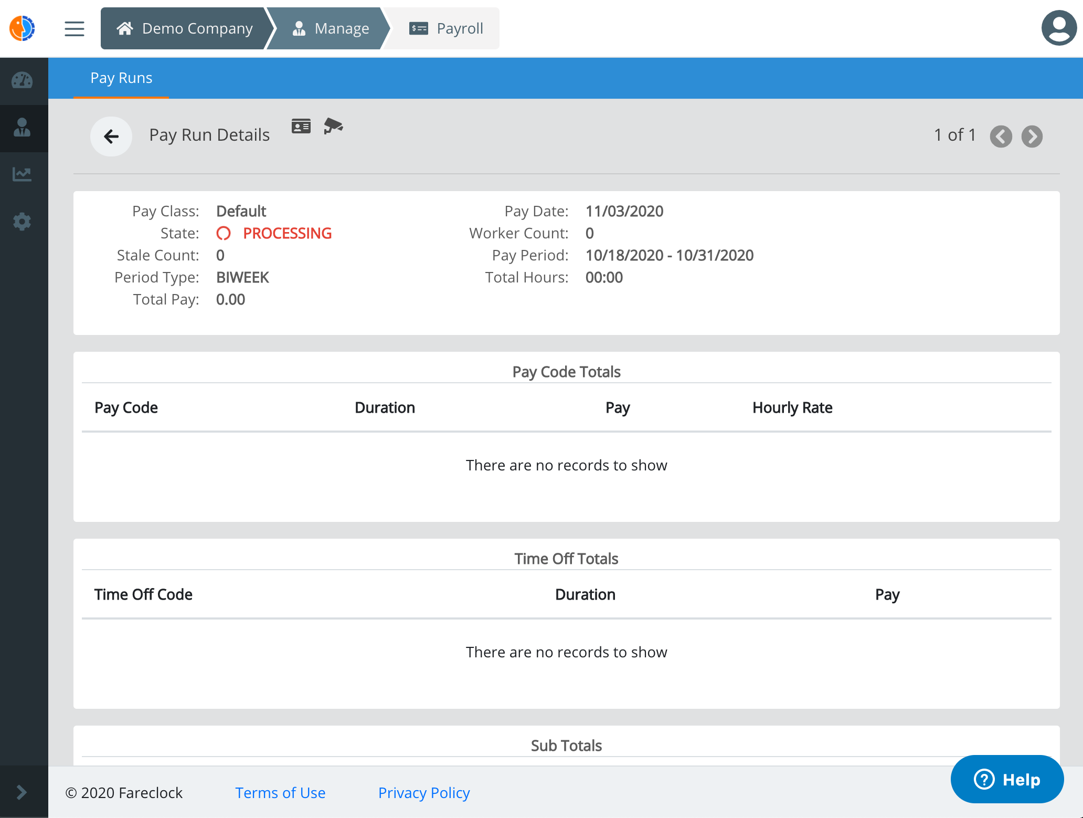The image size is (1083, 818).
Task: Click the security camera icon
Action: tap(333, 126)
